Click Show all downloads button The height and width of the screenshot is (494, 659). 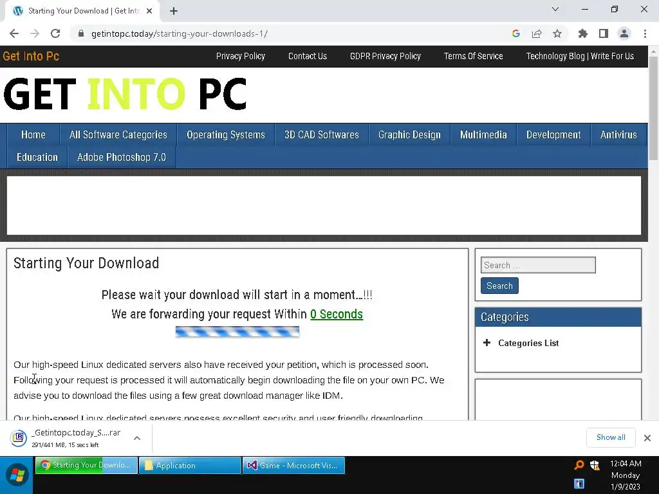point(611,437)
